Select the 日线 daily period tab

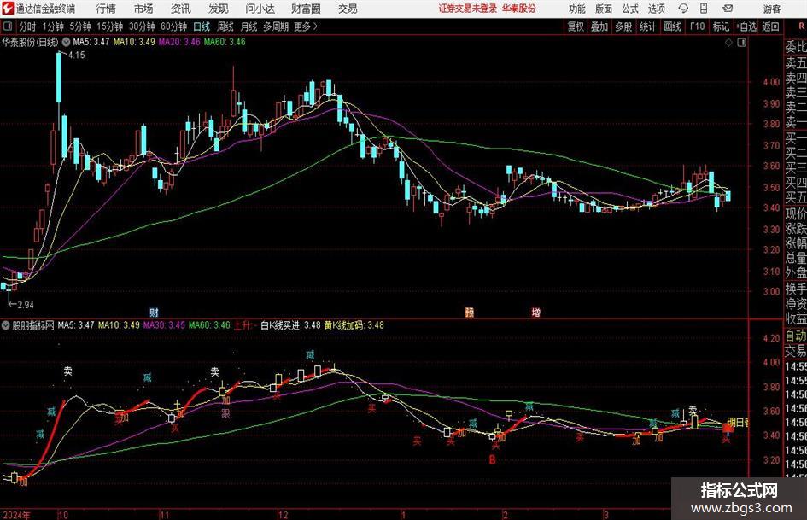click(202, 26)
